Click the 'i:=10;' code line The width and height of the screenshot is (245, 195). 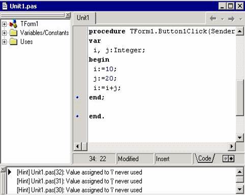[x=105, y=69]
